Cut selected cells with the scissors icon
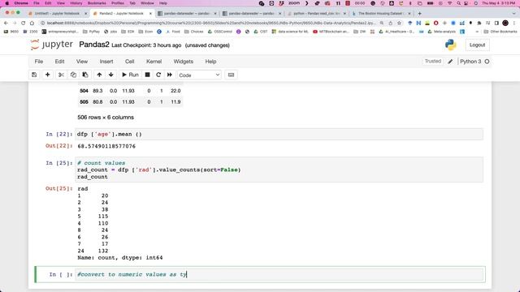The height and width of the screenshot is (292, 520). tap(61, 75)
